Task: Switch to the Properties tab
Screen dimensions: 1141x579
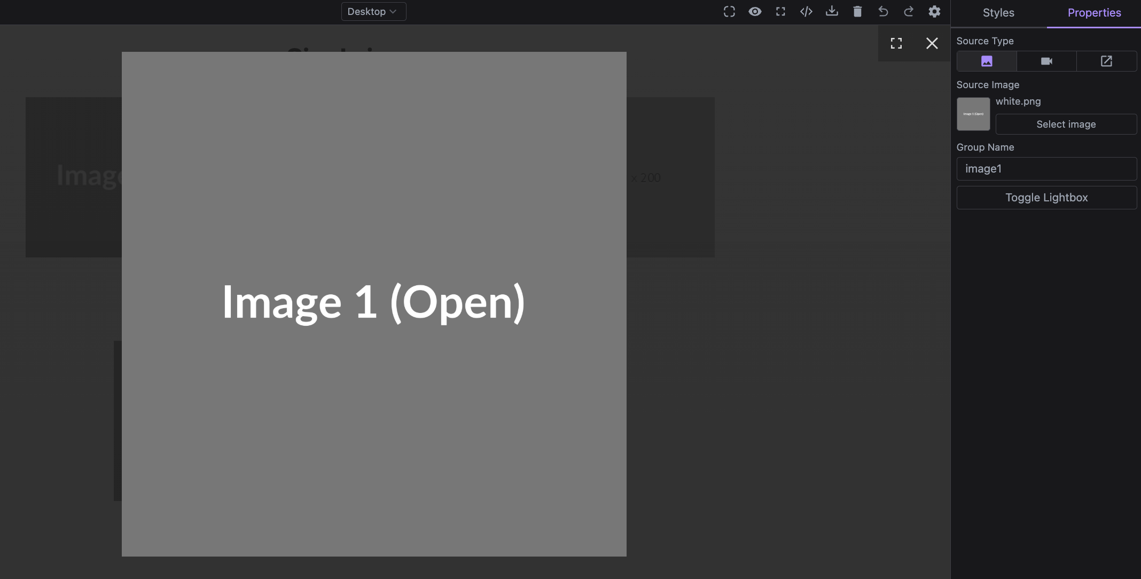Action: (1094, 12)
